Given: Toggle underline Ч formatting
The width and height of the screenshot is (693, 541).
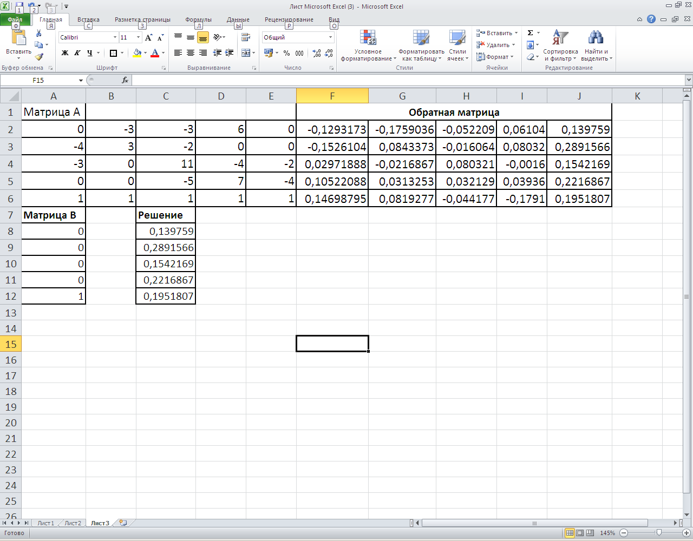Looking at the screenshot, I should click(x=90, y=53).
